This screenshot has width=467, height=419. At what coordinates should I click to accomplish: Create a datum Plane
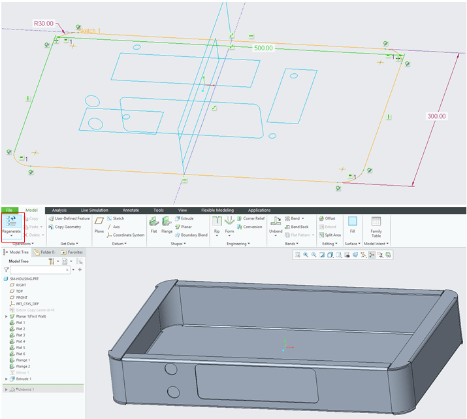(x=99, y=224)
